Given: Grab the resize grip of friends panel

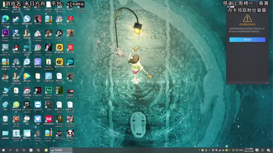Looking at the screenshot, I should point(267,83).
